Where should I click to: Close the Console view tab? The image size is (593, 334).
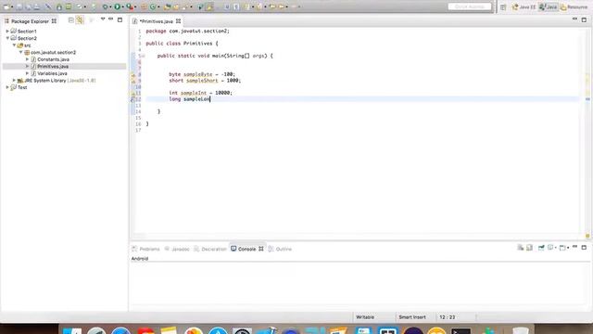click(261, 249)
